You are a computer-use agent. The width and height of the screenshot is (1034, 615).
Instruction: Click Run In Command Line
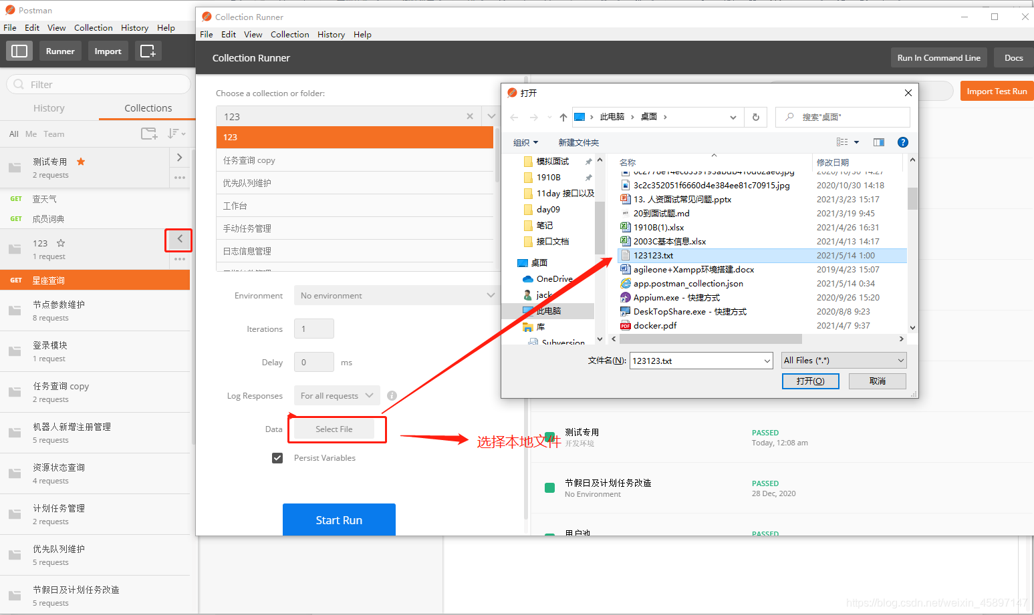[x=938, y=58]
